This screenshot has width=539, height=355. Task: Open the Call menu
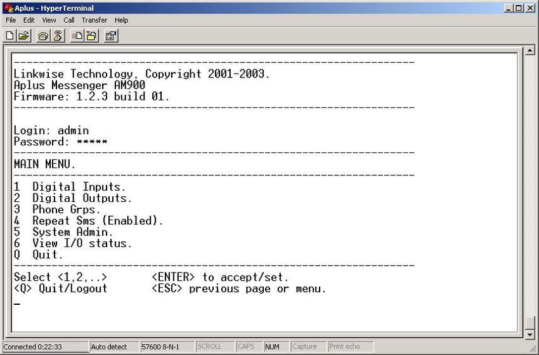(x=69, y=20)
